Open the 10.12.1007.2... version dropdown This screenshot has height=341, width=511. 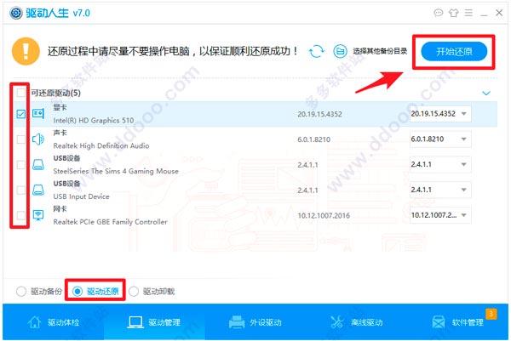point(440,215)
